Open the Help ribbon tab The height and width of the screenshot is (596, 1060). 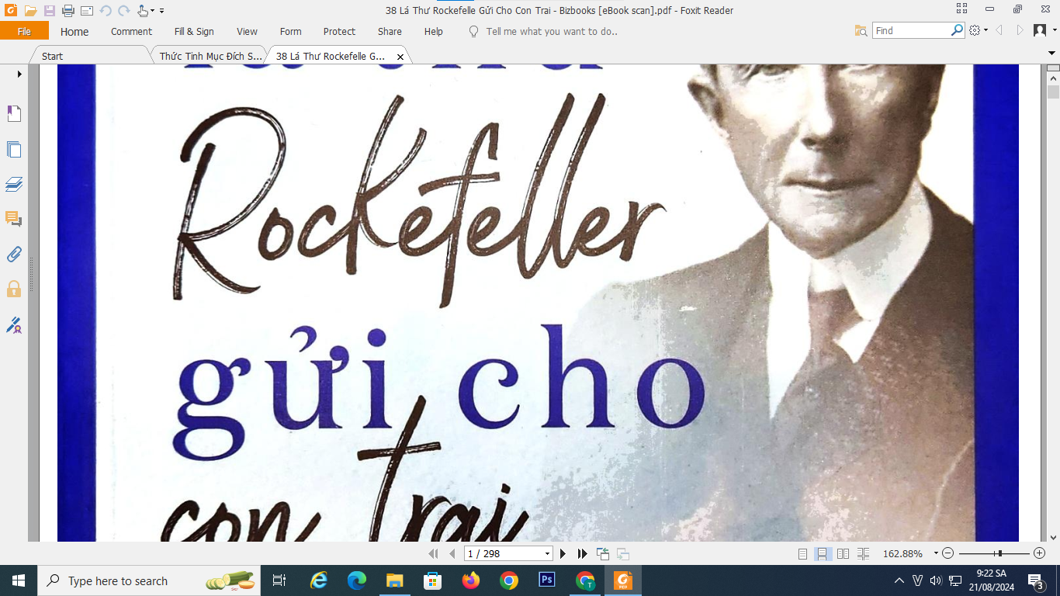tap(434, 32)
